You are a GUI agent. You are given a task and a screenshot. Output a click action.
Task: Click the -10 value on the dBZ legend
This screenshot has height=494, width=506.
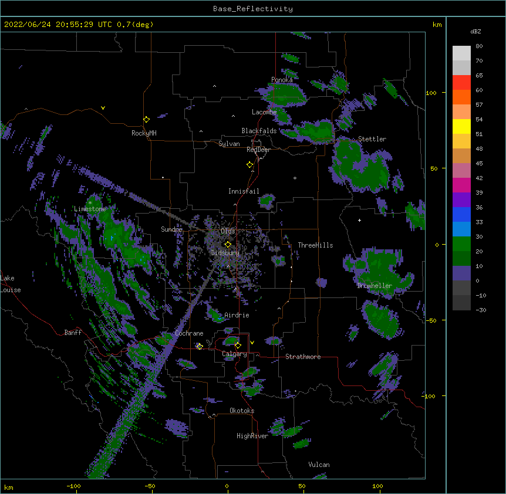(481, 295)
